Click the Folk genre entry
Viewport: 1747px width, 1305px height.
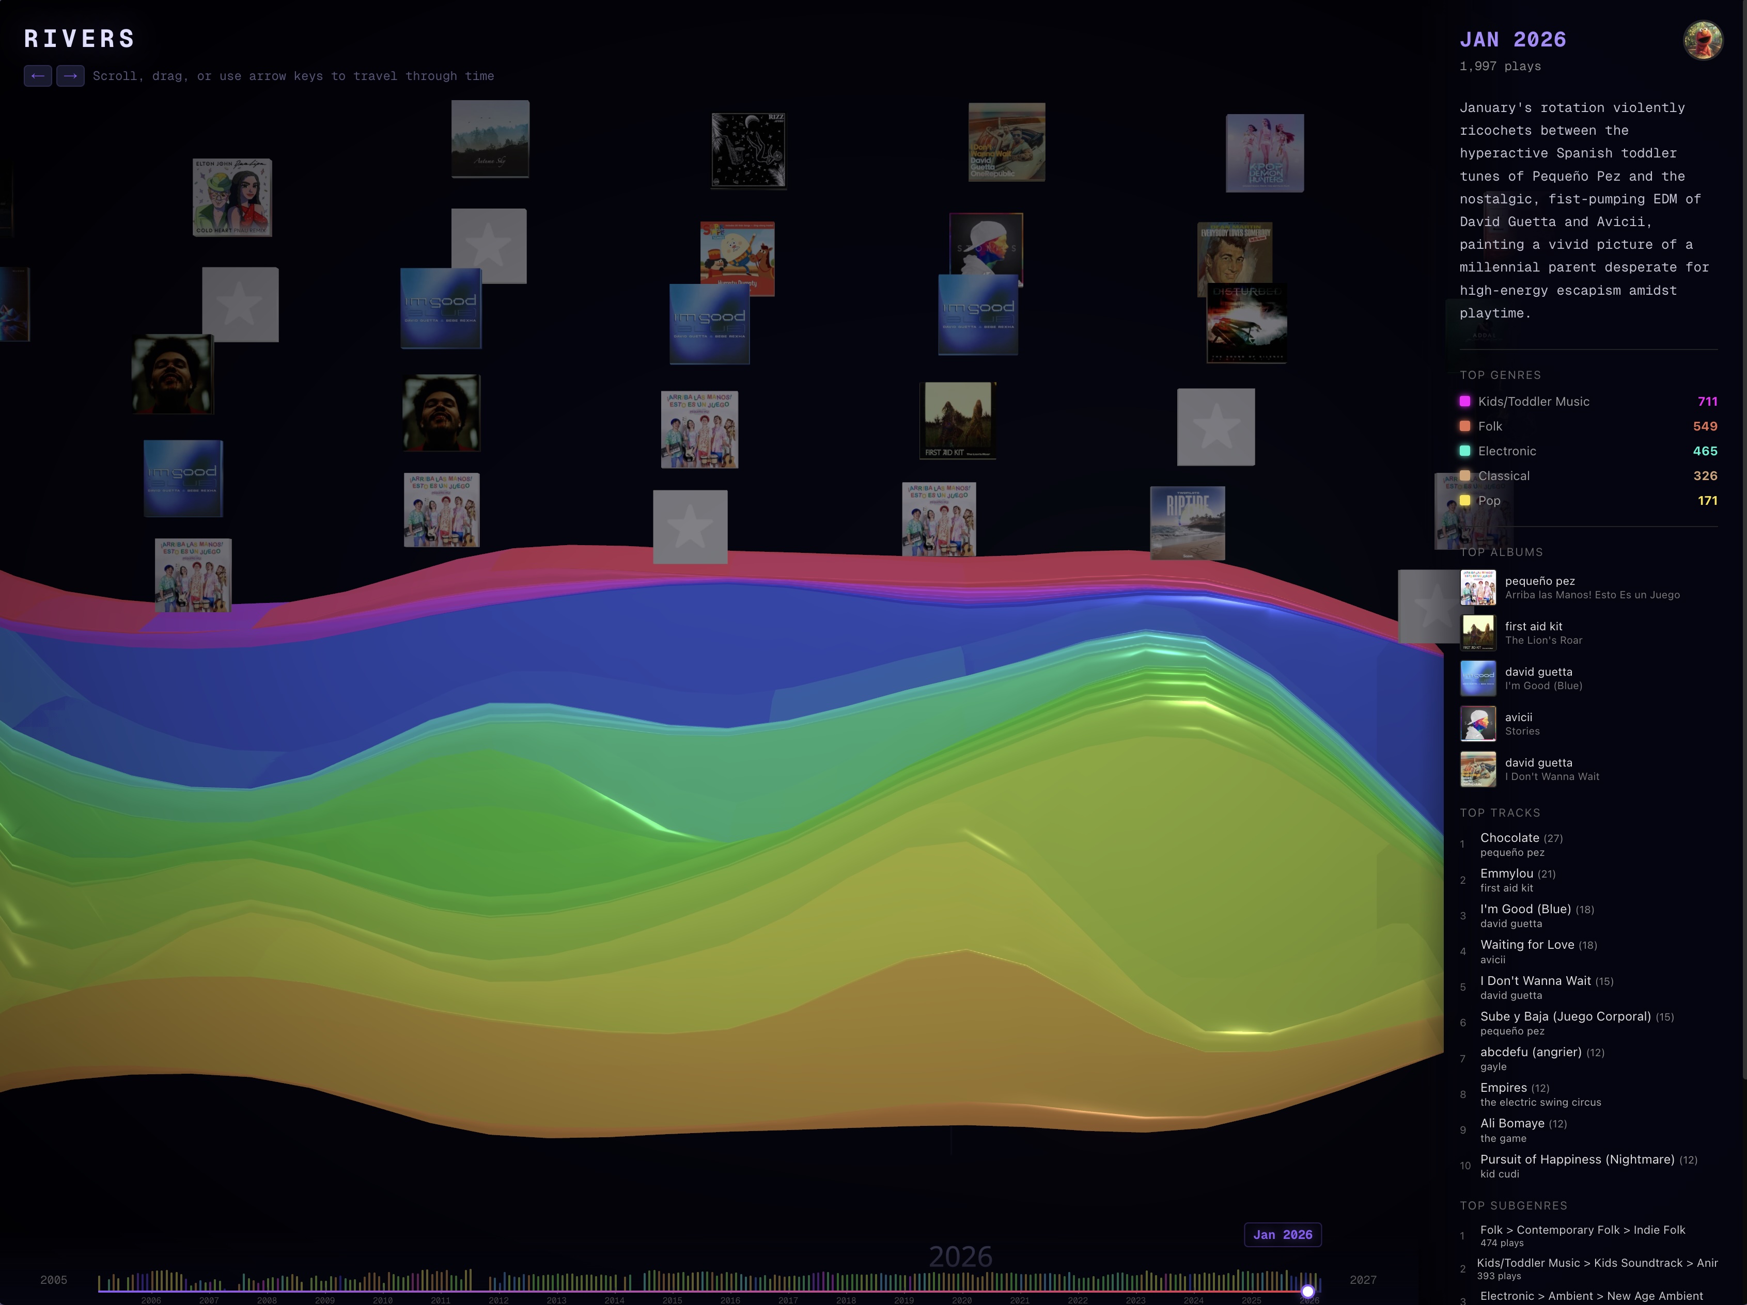tap(1490, 426)
